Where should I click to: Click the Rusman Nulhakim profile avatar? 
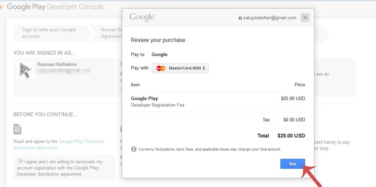25,70
